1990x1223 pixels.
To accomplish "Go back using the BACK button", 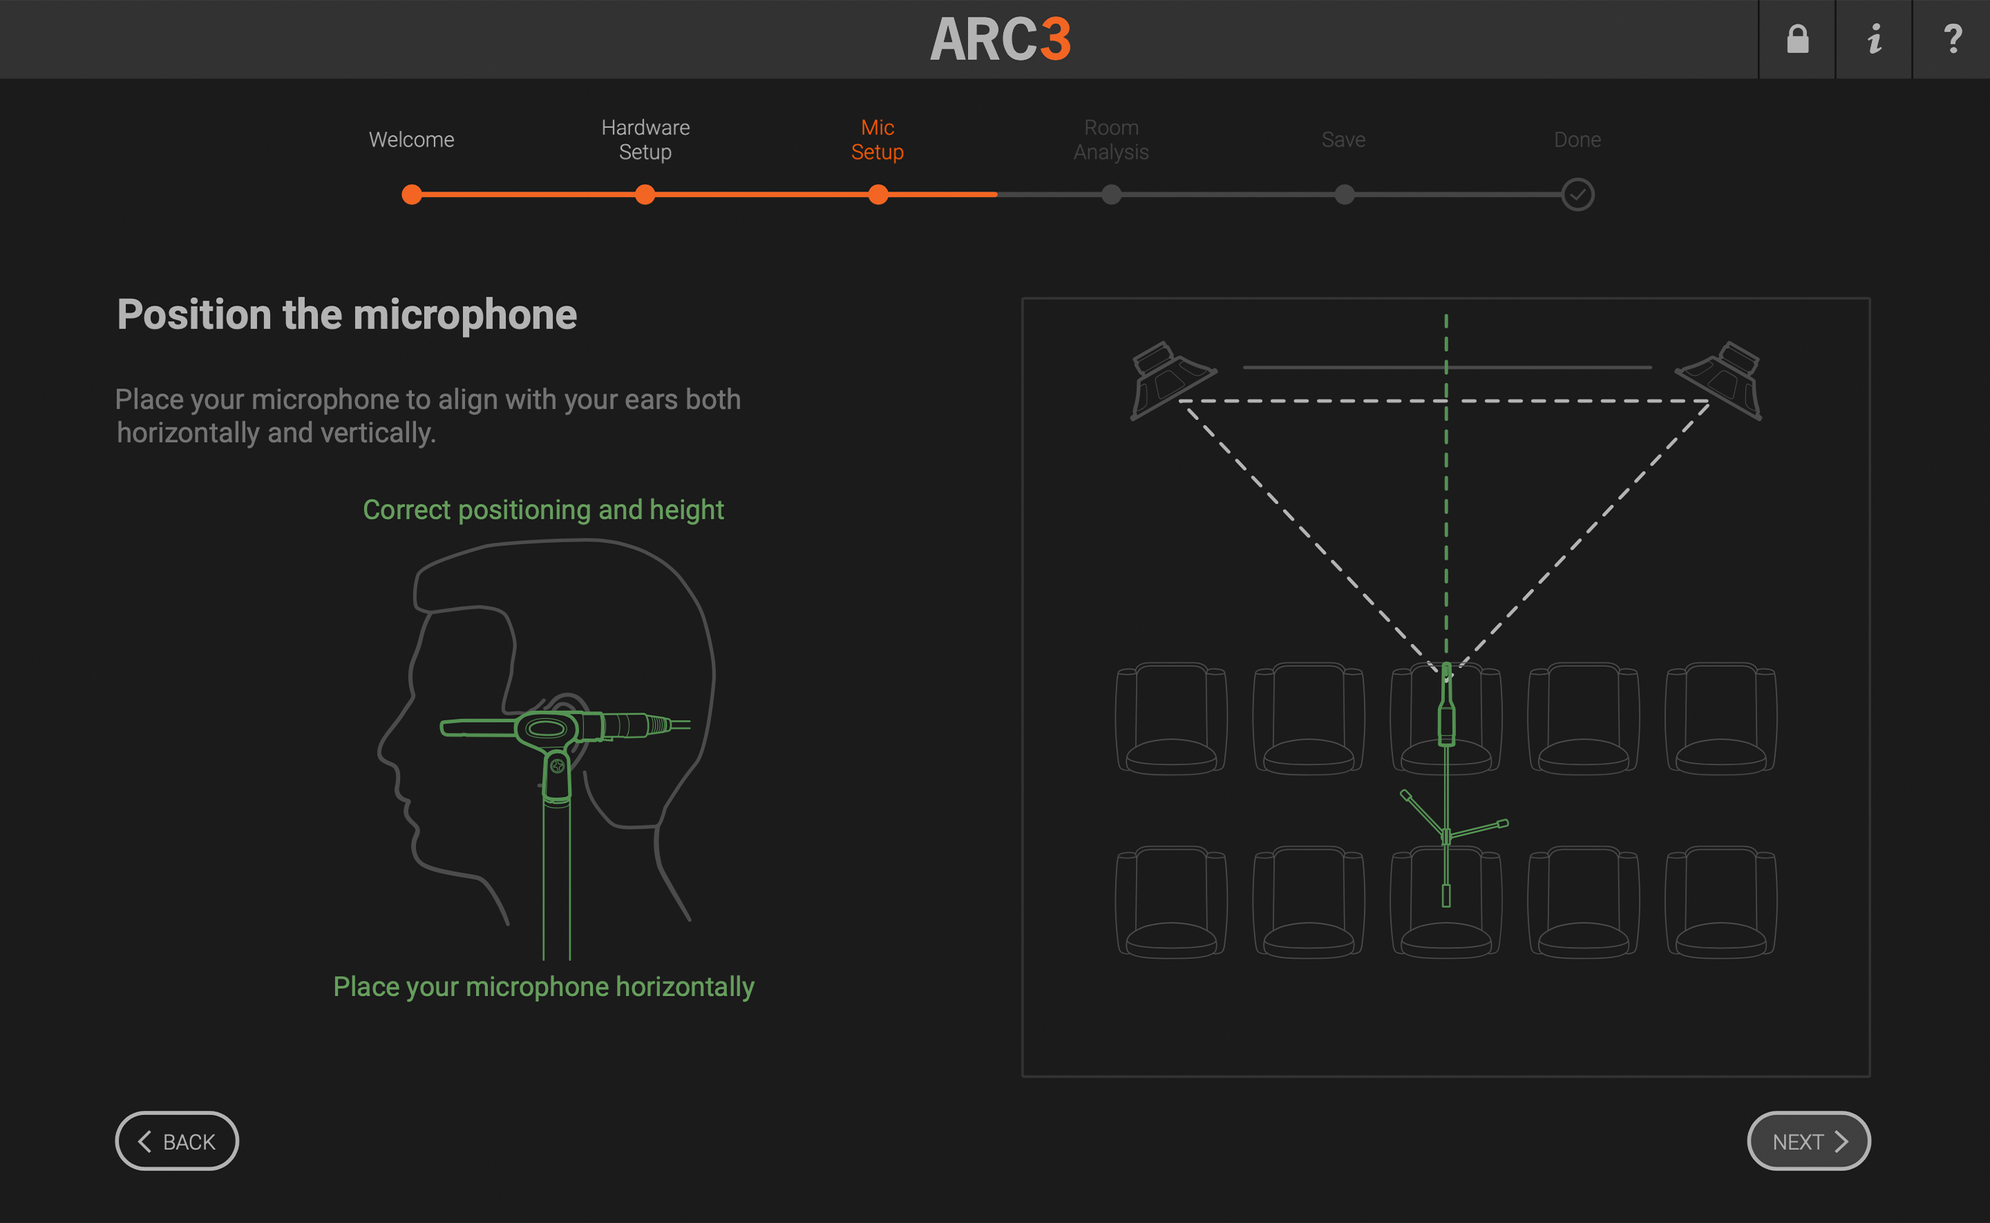I will (176, 1141).
